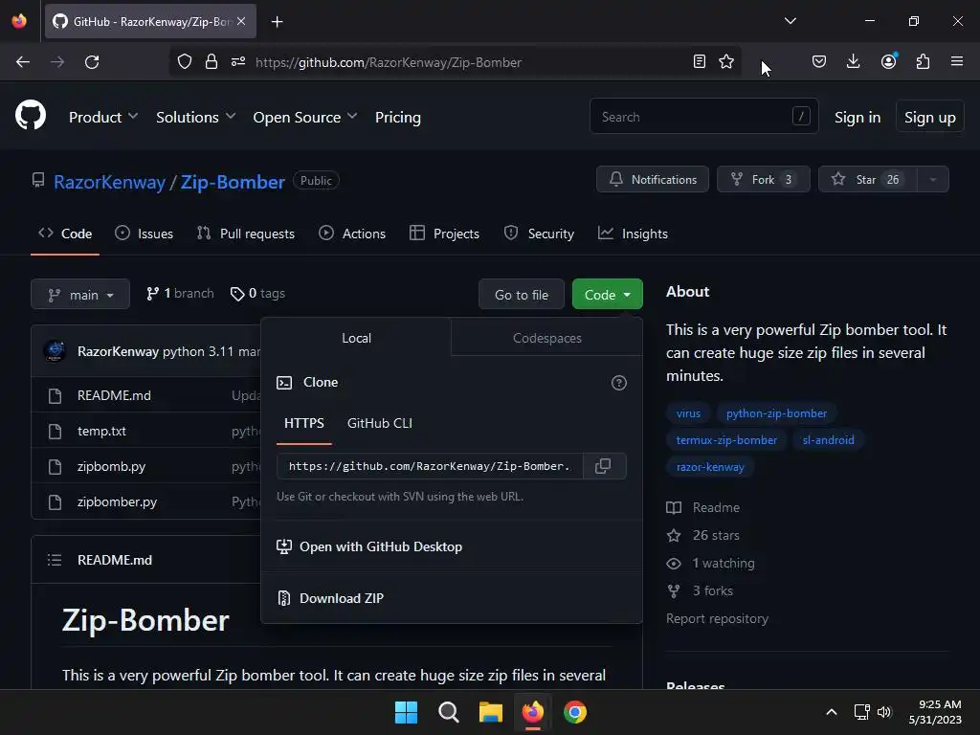The height and width of the screenshot is (735, 980).
Task: Open the tracking protection shield
Action: pyautogui.click(x=185, y=62)
